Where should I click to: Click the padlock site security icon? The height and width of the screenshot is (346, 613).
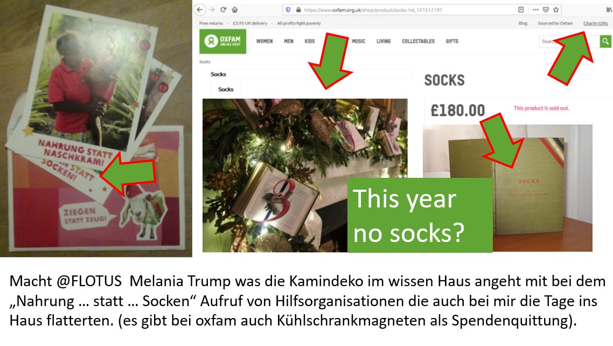298,10
